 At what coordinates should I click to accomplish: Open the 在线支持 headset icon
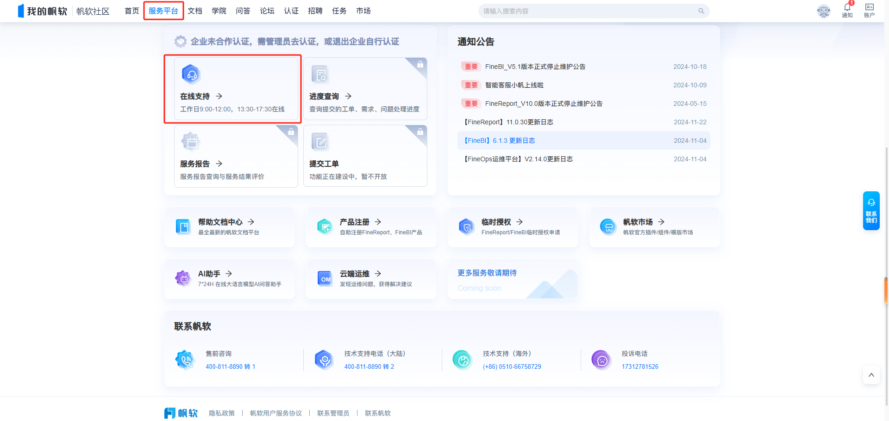(191, 74)
